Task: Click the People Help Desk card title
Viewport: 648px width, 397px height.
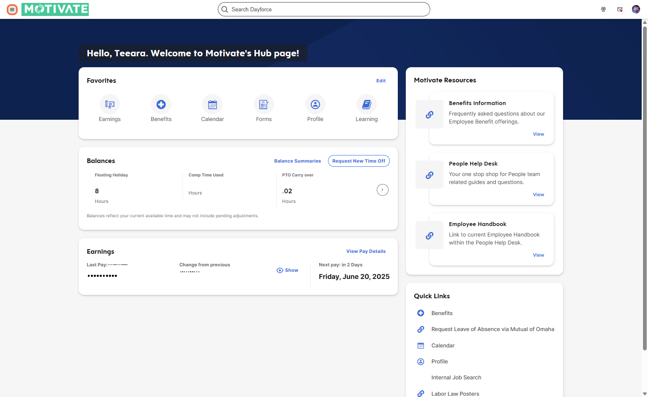Action: point(473,163)
